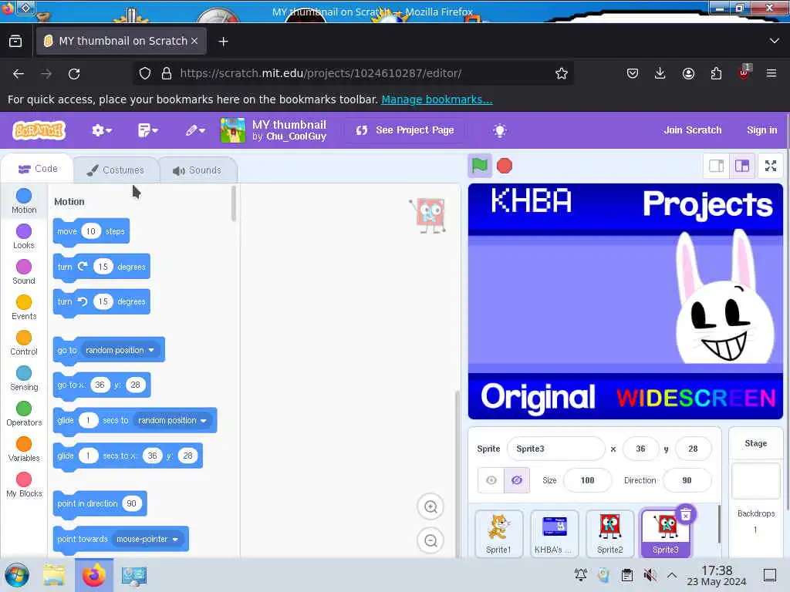Open Tutorials lightbulb icon
The width and height of the screenshot is (790, 592).
[499, 131]
